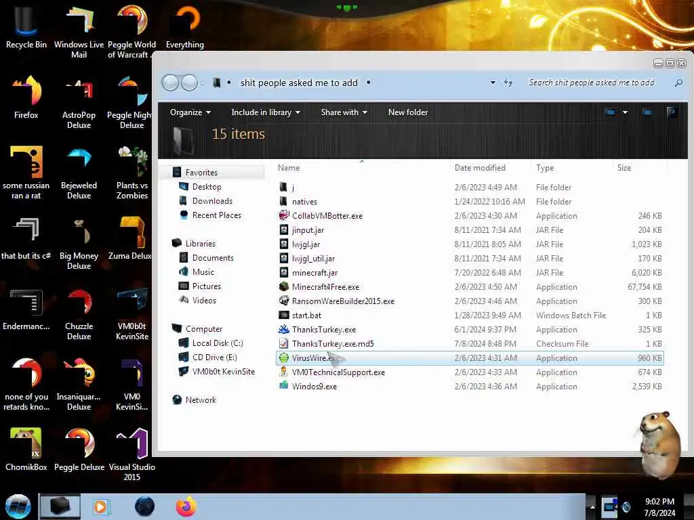Open Chuzzle Deluxe desktop icon
This screenshot has height=520, width=694.
pyautogui.click(x=79, y=314)
